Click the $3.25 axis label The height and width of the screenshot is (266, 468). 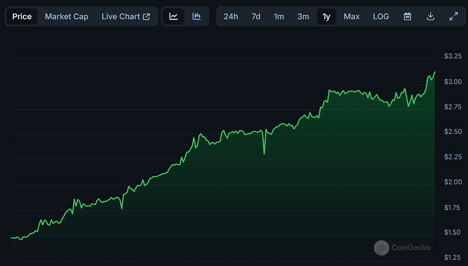pyautogui.click(x=453, y=56)
